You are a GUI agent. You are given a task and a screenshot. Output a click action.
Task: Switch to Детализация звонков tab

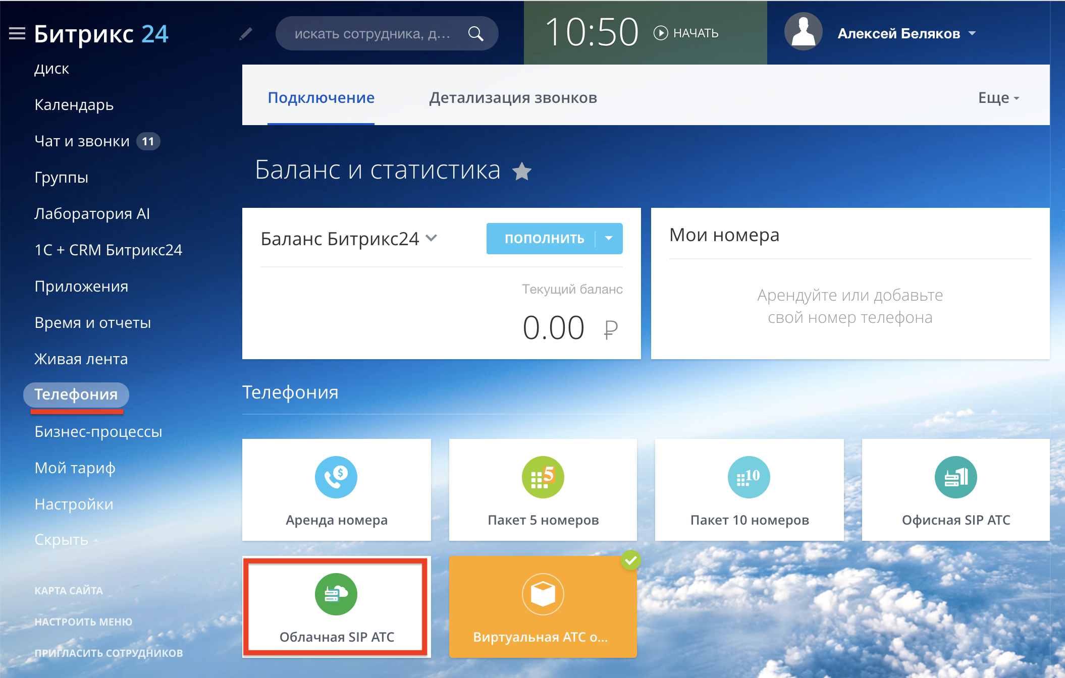(x=513, y=97)
